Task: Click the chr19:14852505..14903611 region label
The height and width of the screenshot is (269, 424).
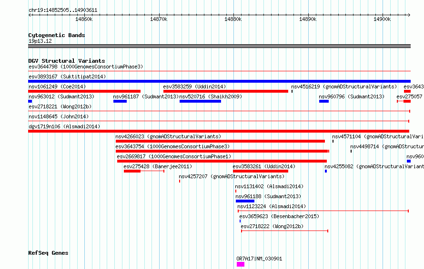Action: 63,10
